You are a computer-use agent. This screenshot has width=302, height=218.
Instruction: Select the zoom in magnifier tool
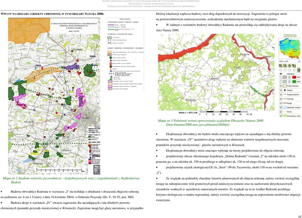click(281, 66)
